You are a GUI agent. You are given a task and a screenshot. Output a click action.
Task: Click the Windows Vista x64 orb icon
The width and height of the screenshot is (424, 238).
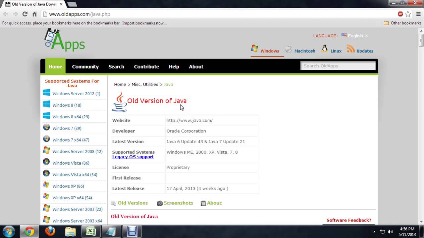46,174
